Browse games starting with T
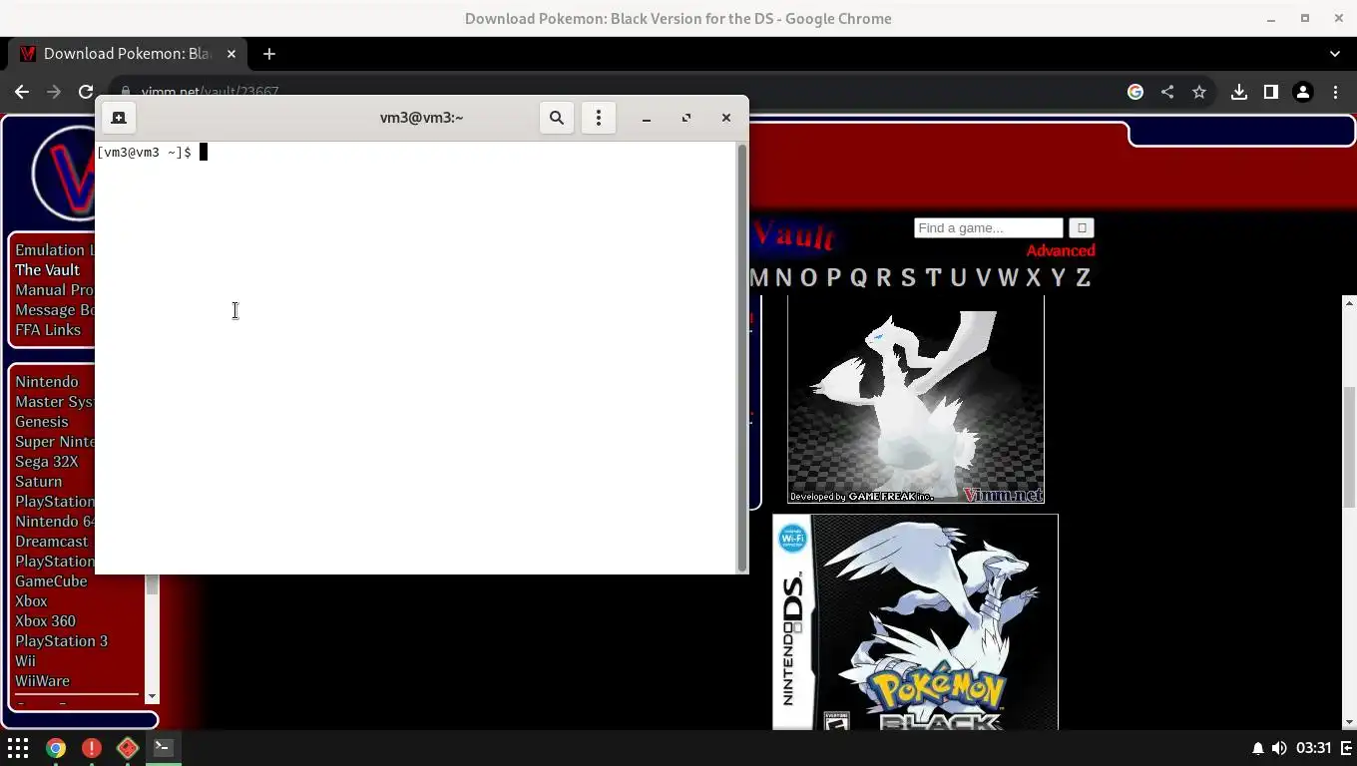The height and width of the screenshot is (766, 1357). [x=933, y=278]
